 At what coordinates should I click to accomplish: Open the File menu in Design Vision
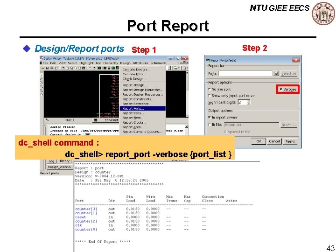point(45,63)
